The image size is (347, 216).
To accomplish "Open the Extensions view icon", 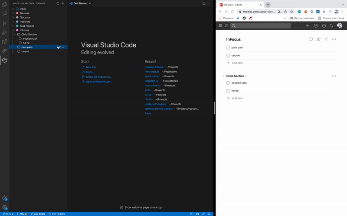I will click(4, 41).
